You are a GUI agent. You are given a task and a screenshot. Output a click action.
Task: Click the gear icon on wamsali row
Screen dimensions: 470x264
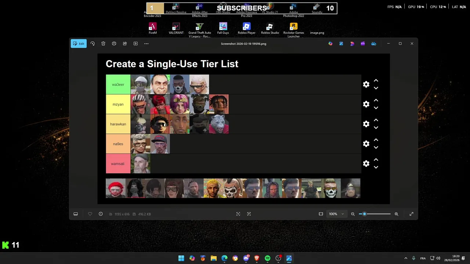coord(366,164)
